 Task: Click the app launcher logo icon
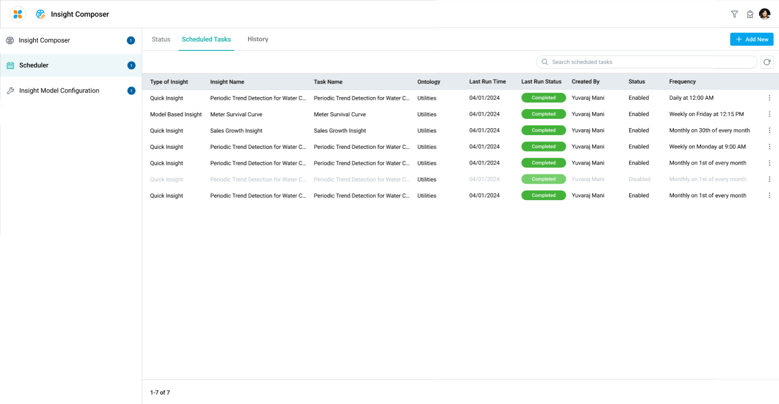(17, 14)
